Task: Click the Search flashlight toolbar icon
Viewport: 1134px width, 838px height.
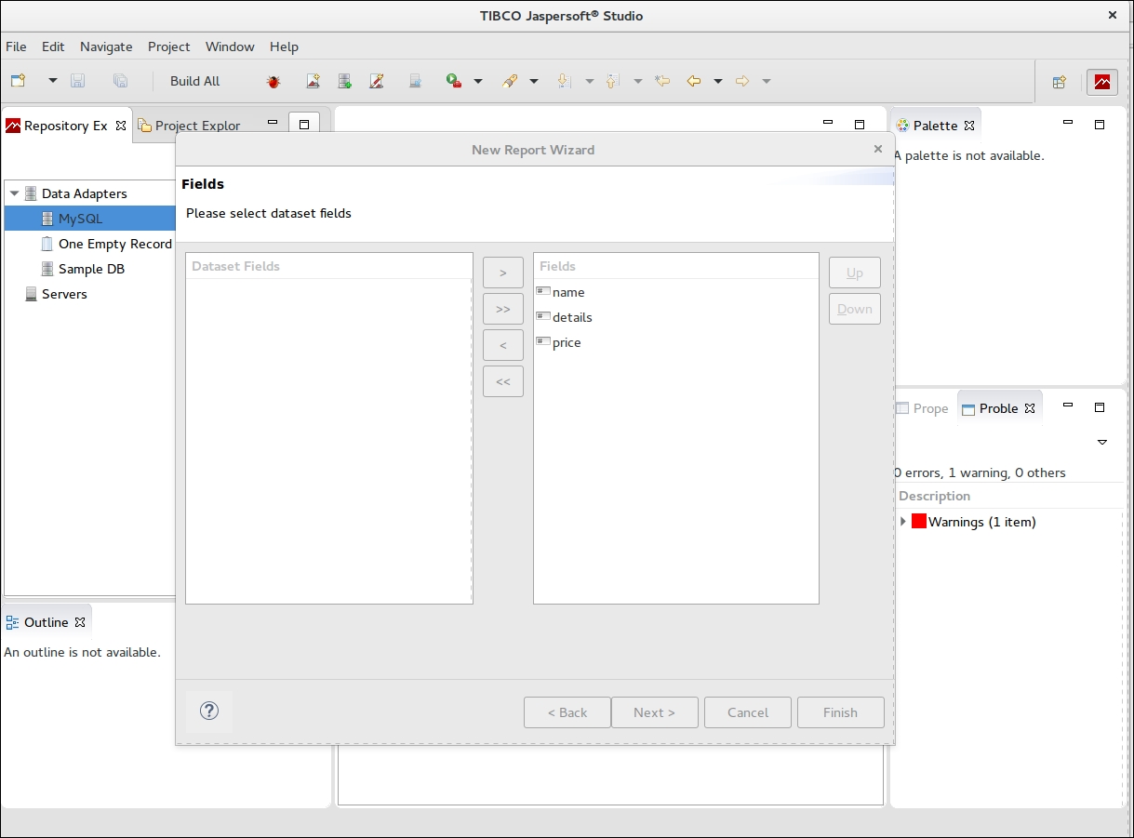Action: click(510, 81)
